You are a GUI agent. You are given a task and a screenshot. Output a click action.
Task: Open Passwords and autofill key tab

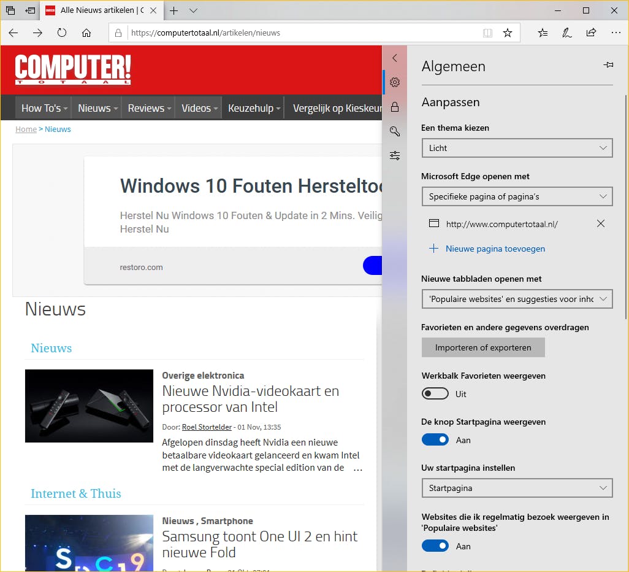tap(395, 131)
